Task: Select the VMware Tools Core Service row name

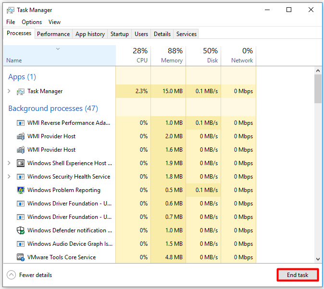Action: pyautogui.click(x=62, y=257)
